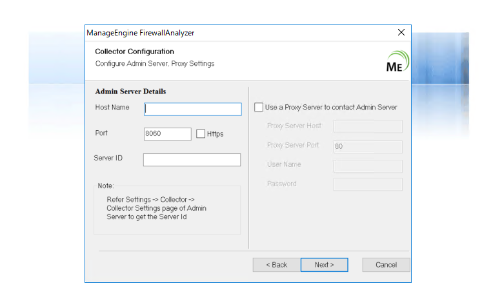Screen dimensions: 502x299
Task: Click the Server ID input field
Action: [x=192, y=160]
